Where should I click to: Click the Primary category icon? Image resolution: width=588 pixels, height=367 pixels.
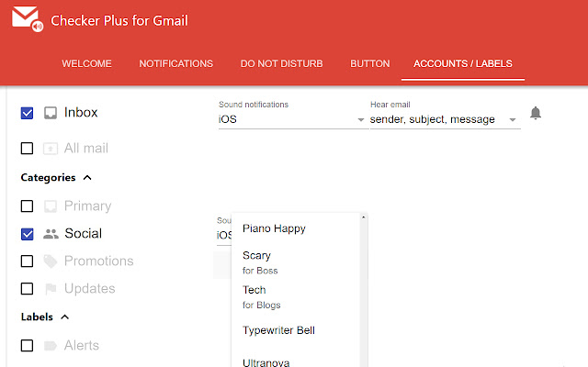pos(51,206)
